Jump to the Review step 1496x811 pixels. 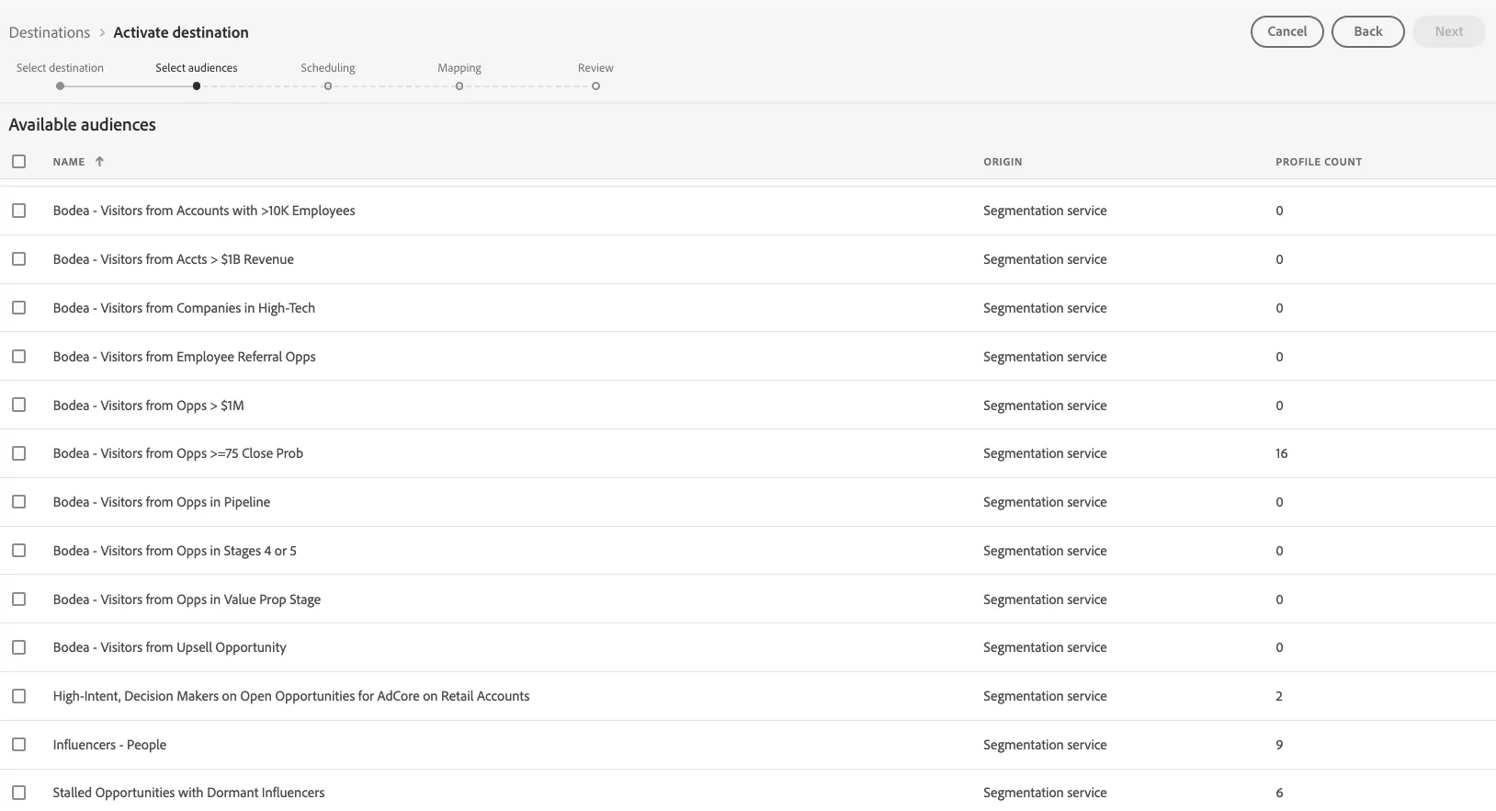click(x=595, y=68)
